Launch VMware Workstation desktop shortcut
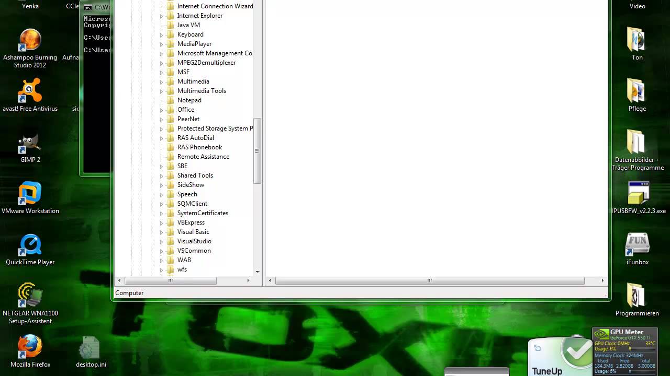670x376 pixels. point(30,198)
